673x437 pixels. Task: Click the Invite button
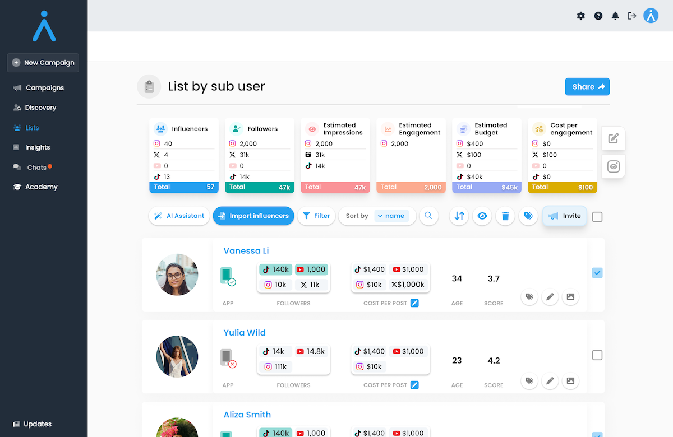tap(565, 216)
